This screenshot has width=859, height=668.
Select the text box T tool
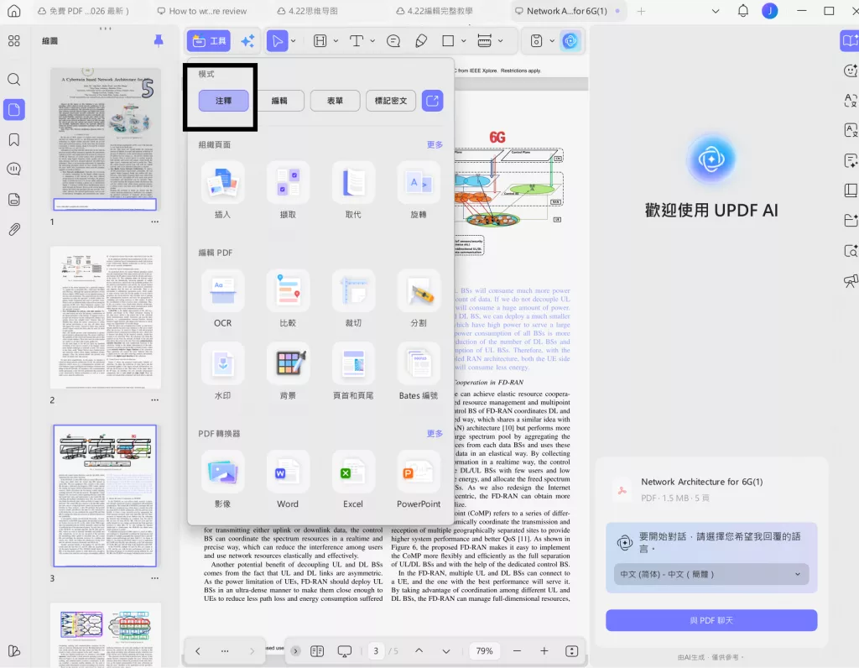(x=356, y=41)
